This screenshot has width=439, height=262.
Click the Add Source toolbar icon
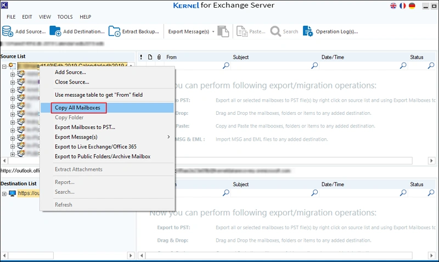tap(7, 31)
